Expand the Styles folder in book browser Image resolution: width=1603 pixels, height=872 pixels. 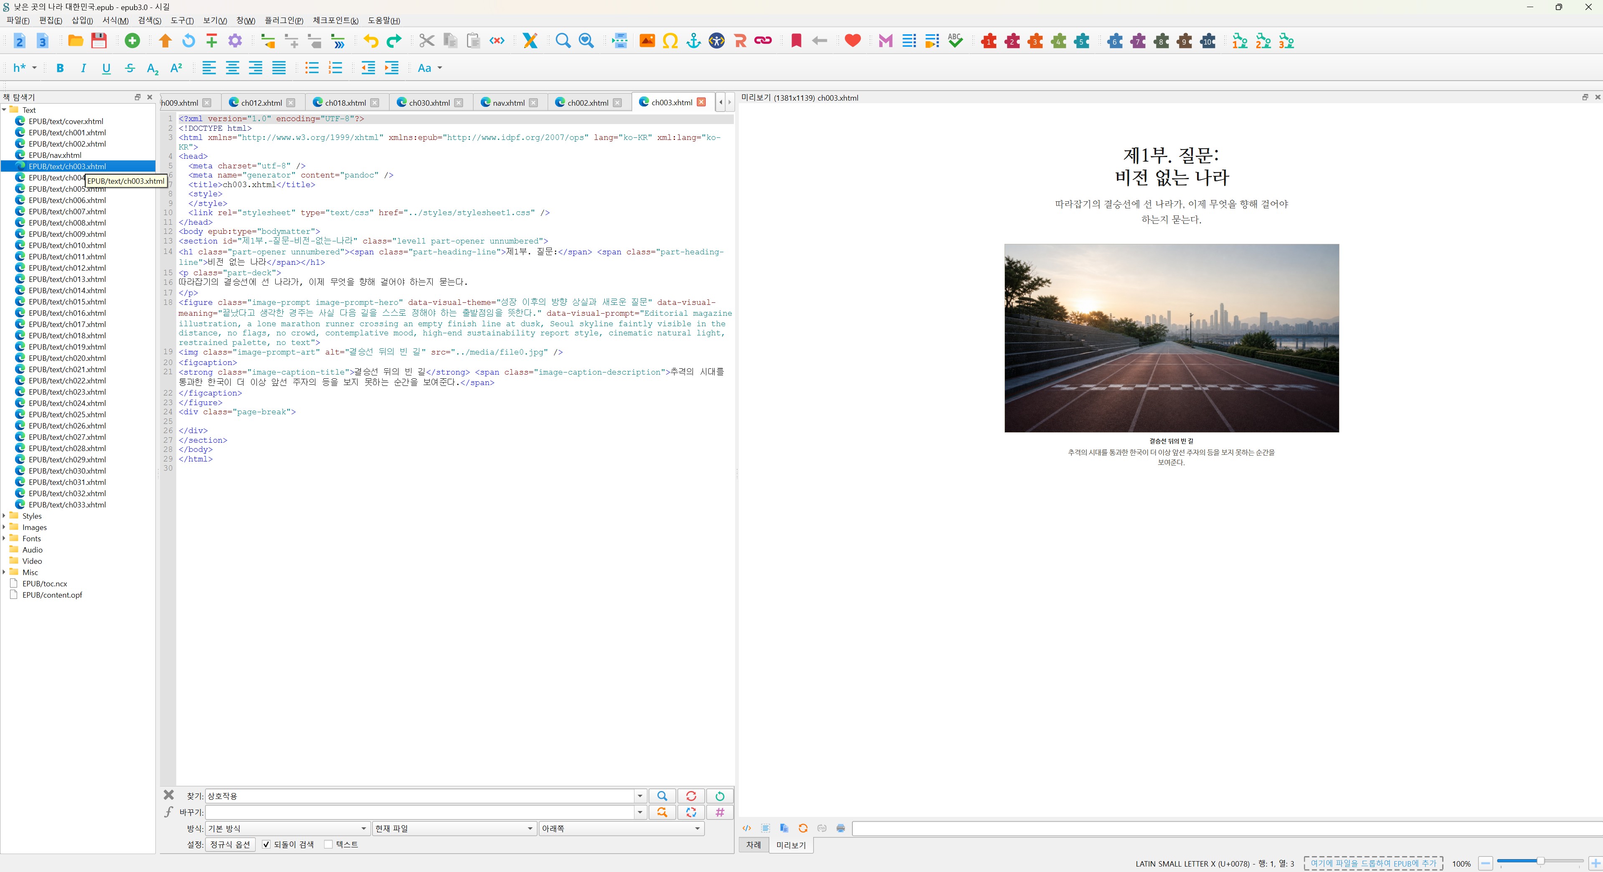point(4,516)
